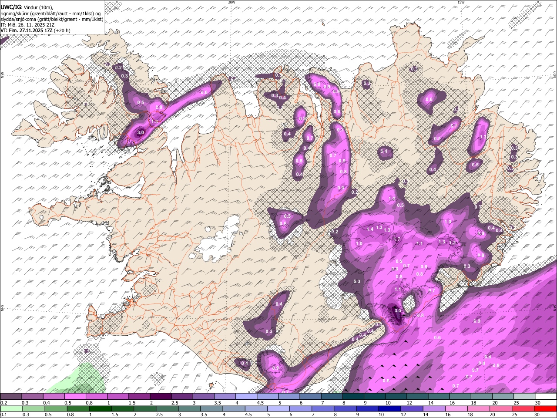Click bottom legend swatch between 16 and 18
The height and width of the screenshot is (418, 557).
pos(456,408)
